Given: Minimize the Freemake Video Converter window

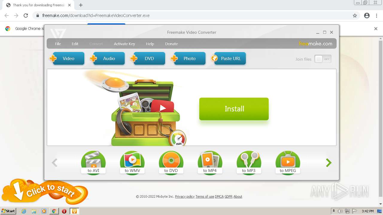Looking at the screenshot, I should pyautogui.click(x=318, y=32).
